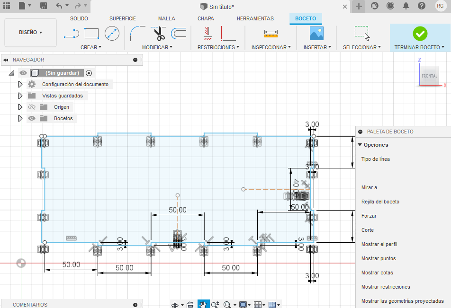Viewport: 451px width, 308px height.
Task: Open the CREAR dropdown menu
Action: click(x=91, y=47)
